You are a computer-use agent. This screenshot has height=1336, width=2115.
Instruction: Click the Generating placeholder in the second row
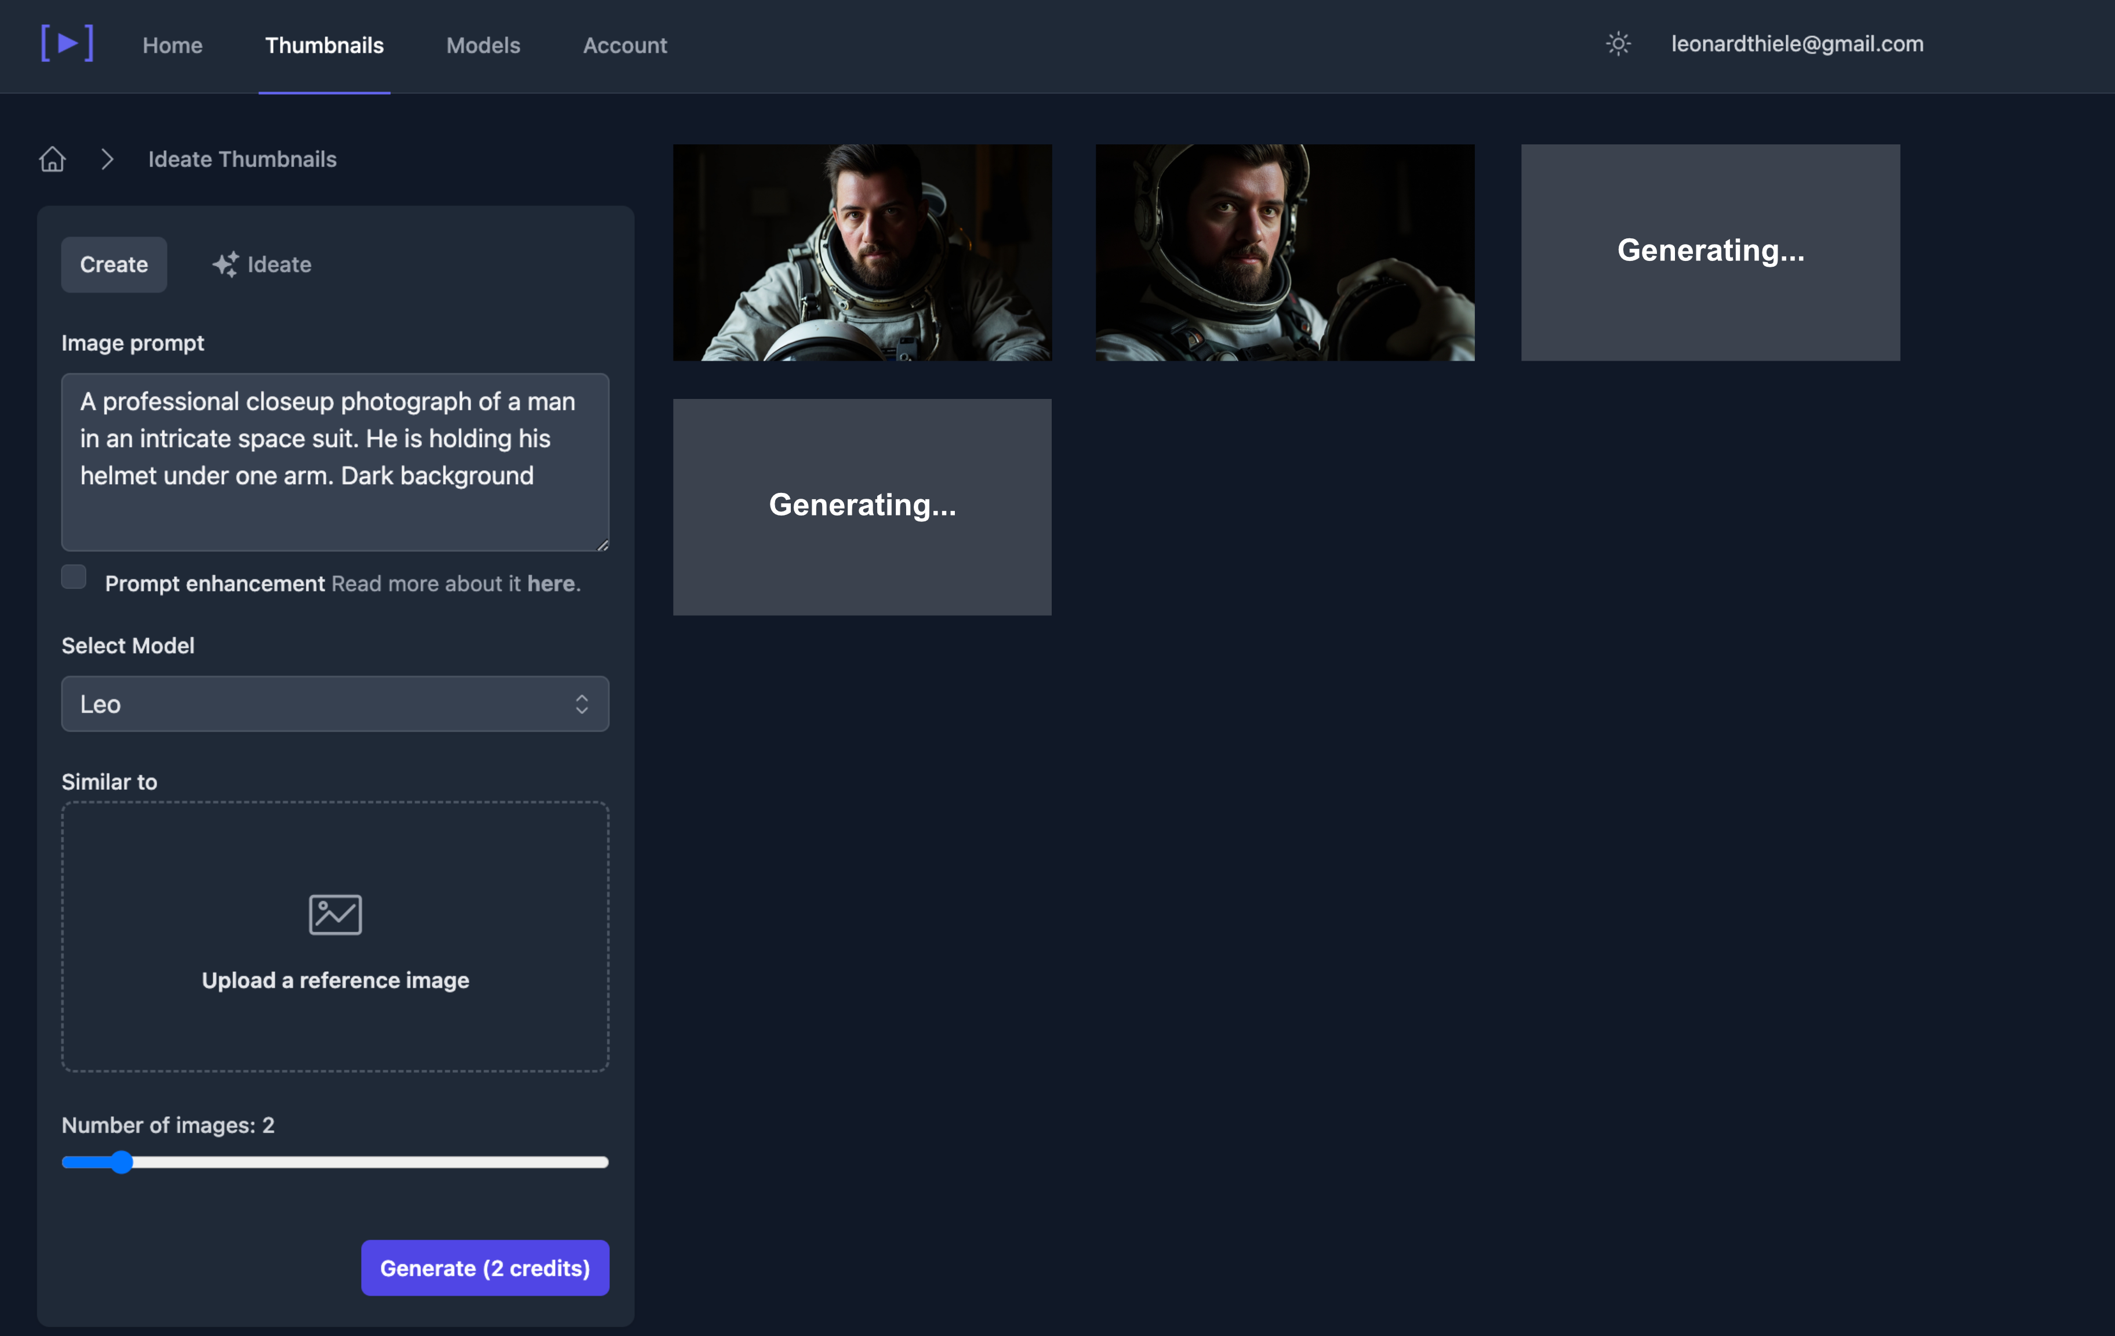[863, 507]
